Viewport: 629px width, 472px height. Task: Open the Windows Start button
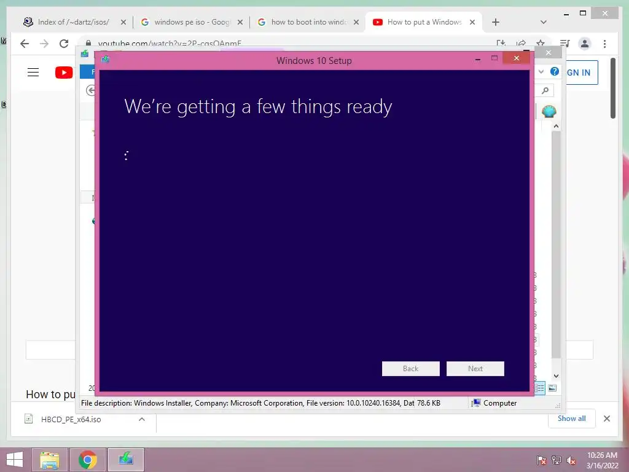15,460
